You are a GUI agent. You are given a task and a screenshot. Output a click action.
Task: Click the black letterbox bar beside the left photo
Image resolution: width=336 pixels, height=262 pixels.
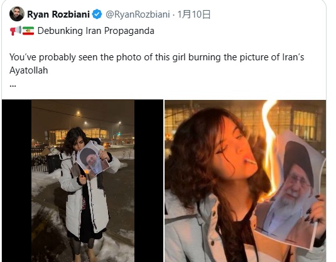17,181
